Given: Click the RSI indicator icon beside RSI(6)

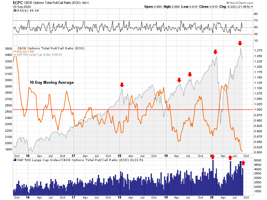Looking at the screenshot, I should point(15,11).
